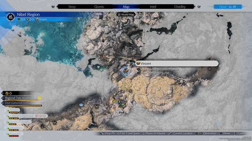Open the World Map selector
The width and height of the screenshot is (252, 141).
[x=126, y=15]
